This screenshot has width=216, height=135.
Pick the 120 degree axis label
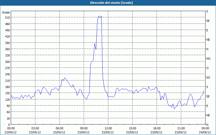pos(8,100)
